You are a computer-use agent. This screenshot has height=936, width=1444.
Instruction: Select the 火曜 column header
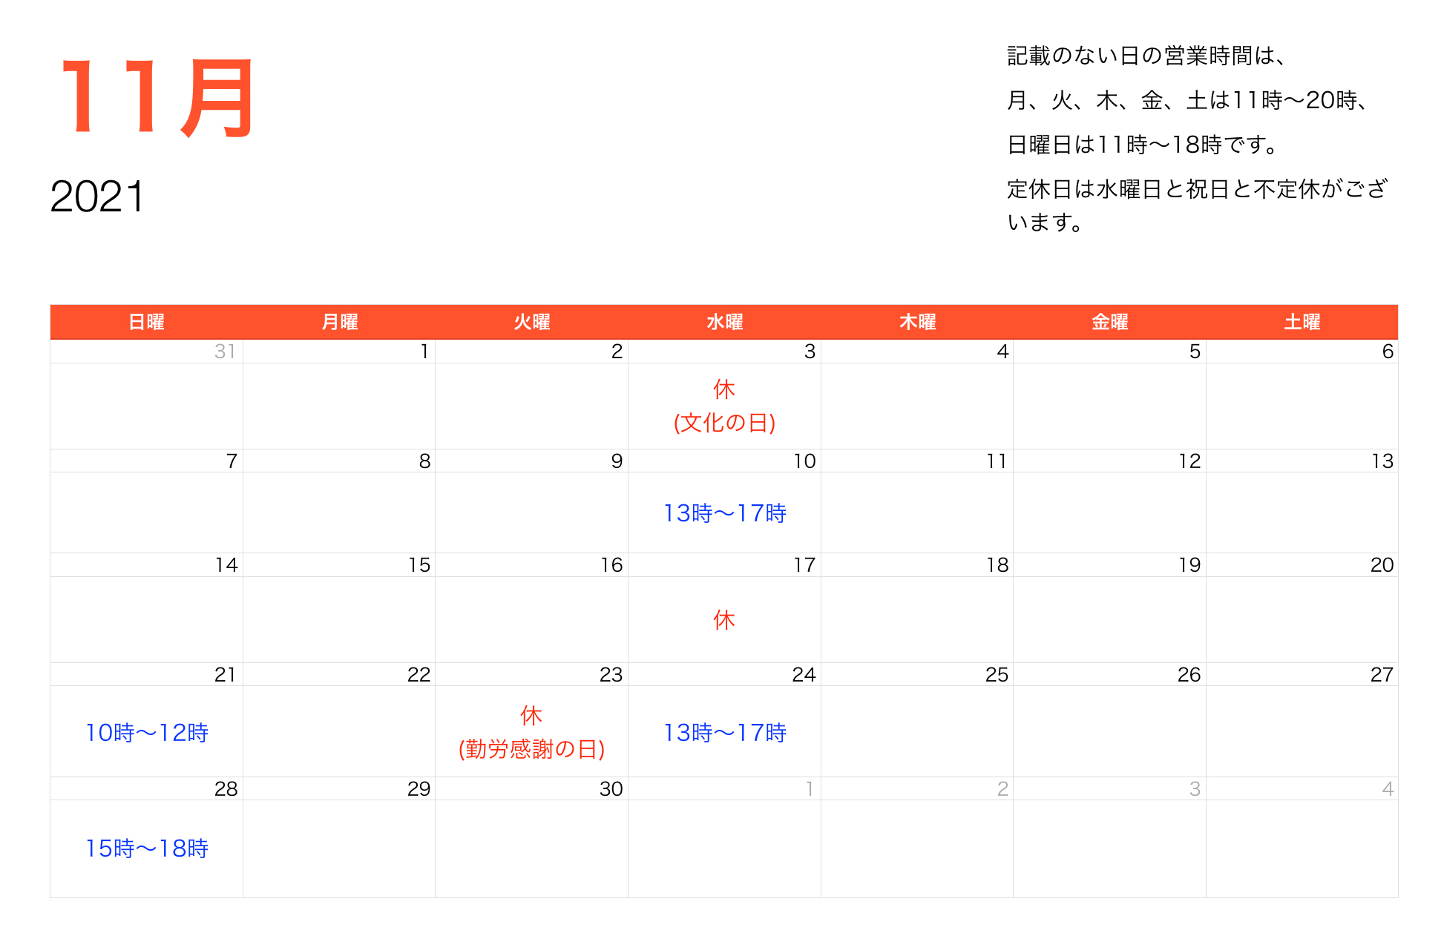(532, 322)
